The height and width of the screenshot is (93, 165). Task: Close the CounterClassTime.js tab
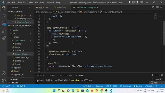[x=98, y=7]
